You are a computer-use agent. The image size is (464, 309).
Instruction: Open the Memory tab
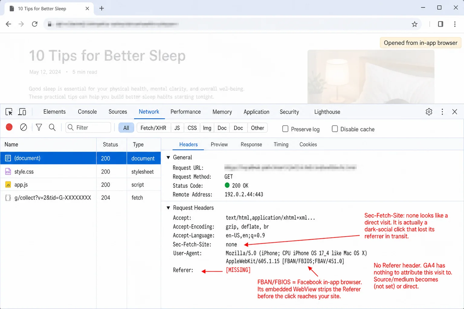[x=222, y=112]
